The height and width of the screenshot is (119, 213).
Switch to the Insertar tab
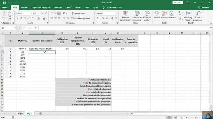click(x=24, y=8)
